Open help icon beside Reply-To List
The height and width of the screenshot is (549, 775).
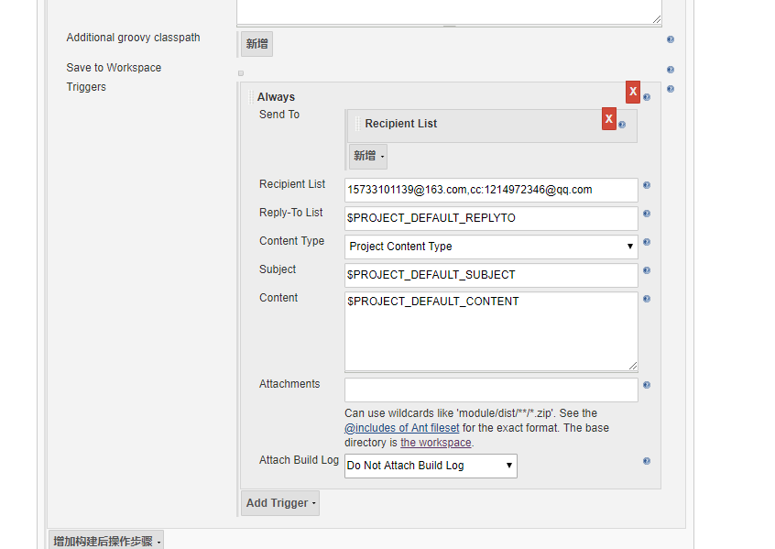(x=647, y=214)
